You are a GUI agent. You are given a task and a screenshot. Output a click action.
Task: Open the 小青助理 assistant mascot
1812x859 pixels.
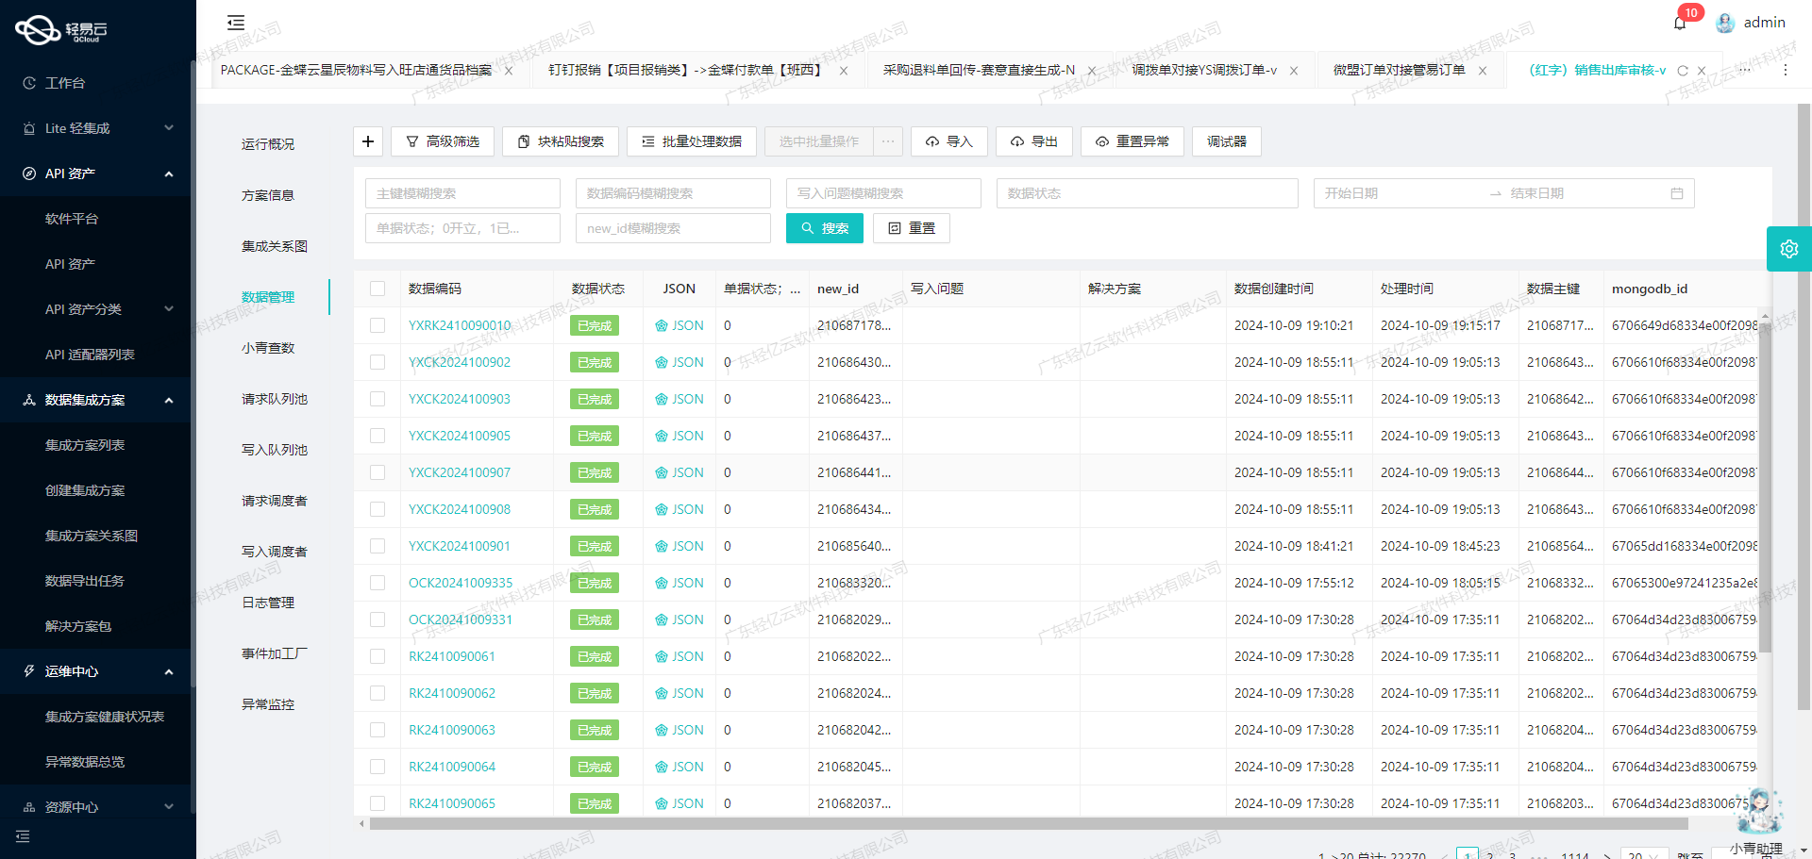1757,809
